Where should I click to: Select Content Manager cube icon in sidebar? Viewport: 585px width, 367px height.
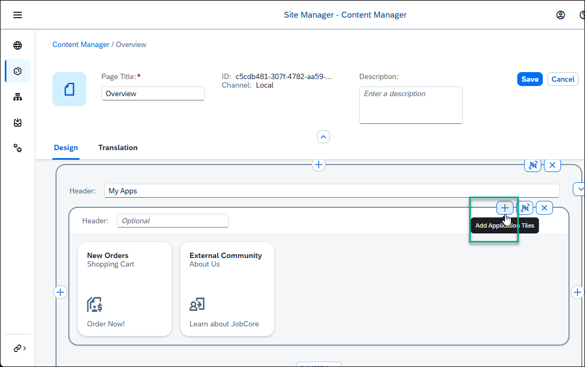point(18,71)
